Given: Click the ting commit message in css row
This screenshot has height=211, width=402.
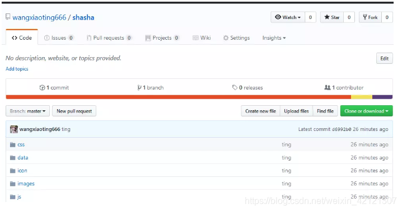Looking at the screenshot, I should 286,144.
